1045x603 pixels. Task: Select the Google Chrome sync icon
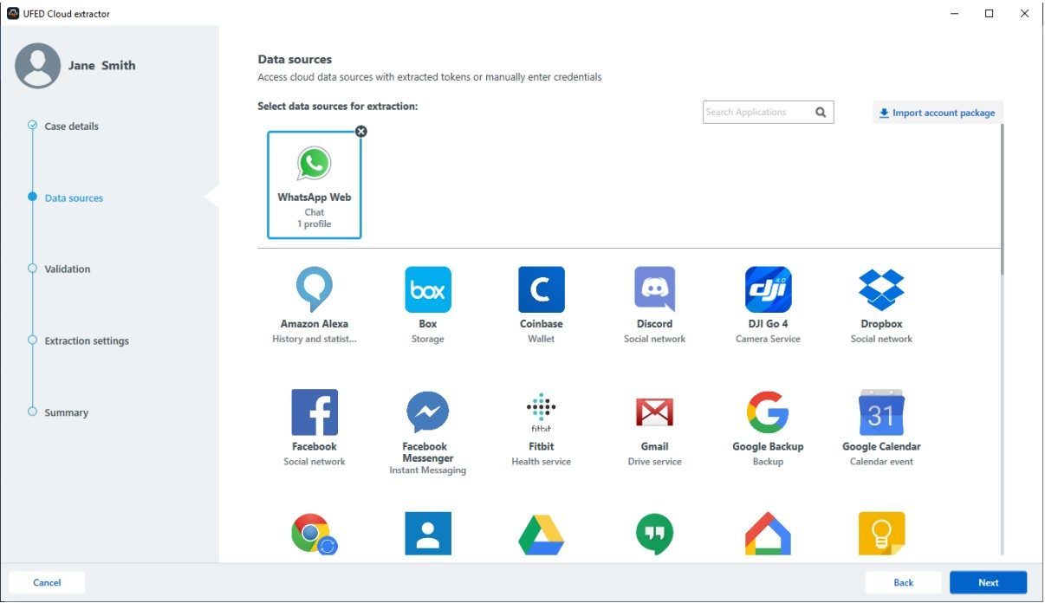pyautogui.click(x=315, y=535)
